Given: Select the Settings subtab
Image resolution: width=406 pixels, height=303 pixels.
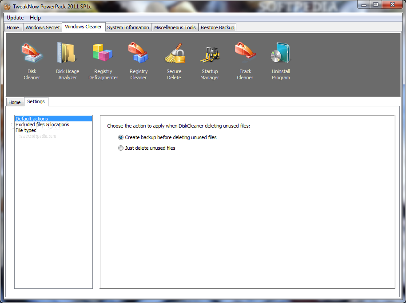Looking at the screenshot, I should click(36, 101).
